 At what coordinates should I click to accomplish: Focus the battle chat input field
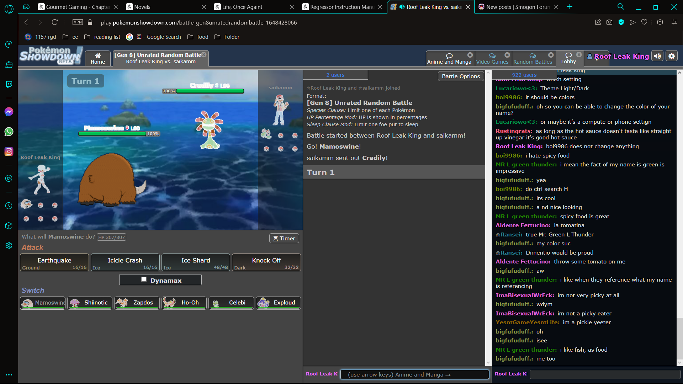click(x=414, y=374)
